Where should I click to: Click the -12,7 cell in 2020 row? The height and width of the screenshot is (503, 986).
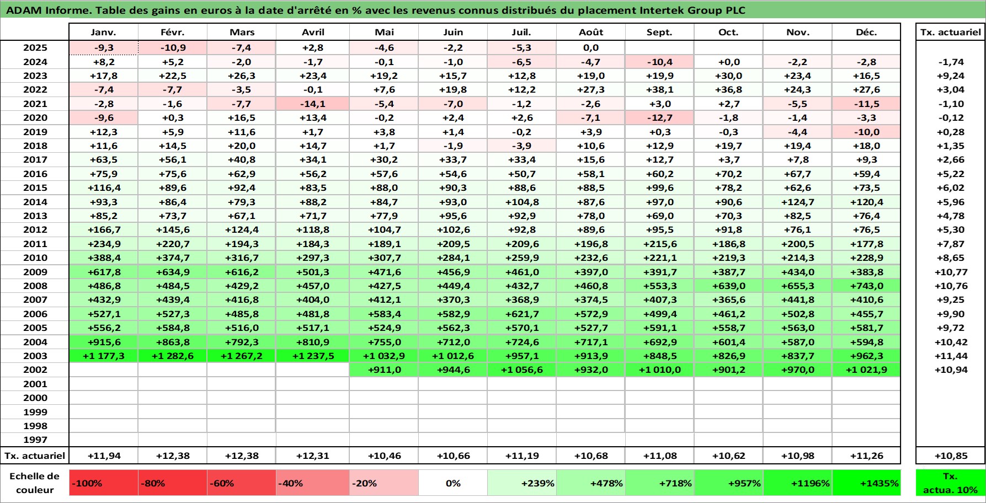659,117
